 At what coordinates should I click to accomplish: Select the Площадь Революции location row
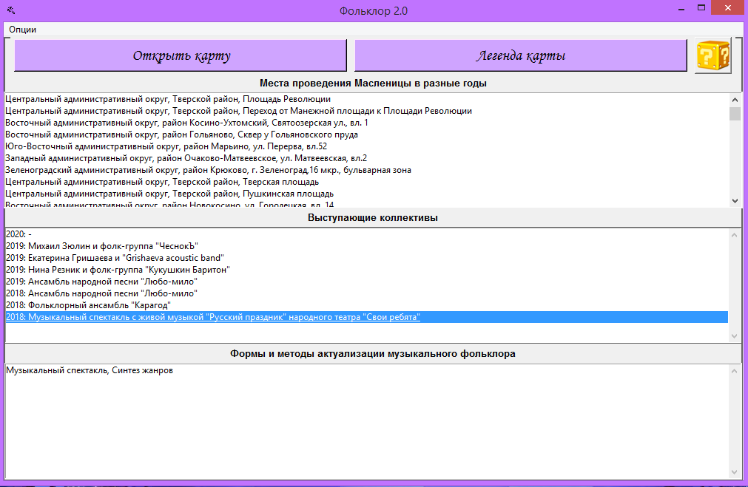point(366,99)
